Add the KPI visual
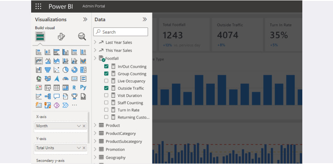The height and width of the screenshot is (164, 333). click(39, 87)
